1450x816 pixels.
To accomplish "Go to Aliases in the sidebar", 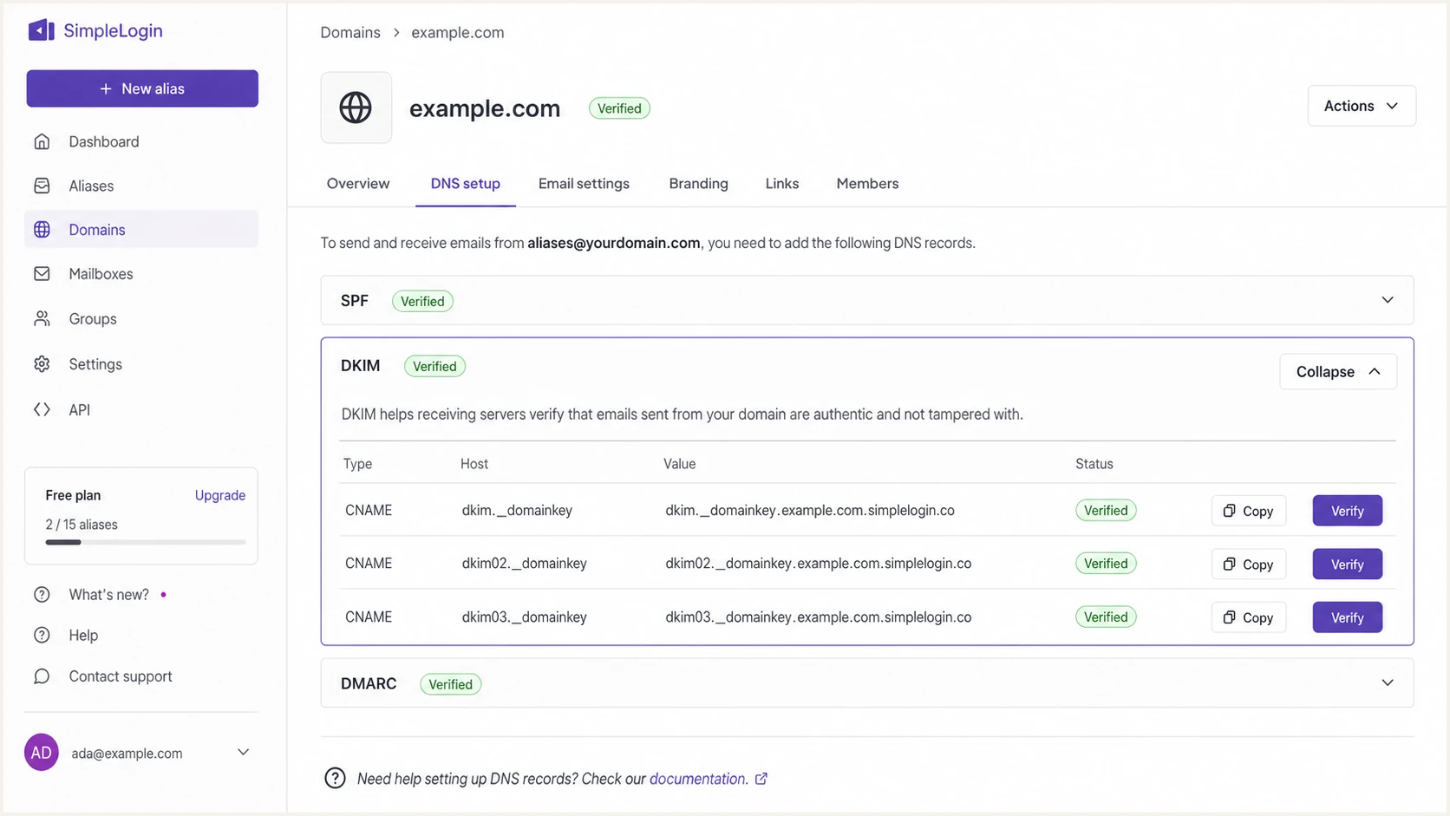I will coord(141,186).
